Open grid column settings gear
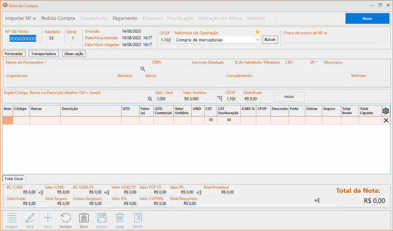 386,111
